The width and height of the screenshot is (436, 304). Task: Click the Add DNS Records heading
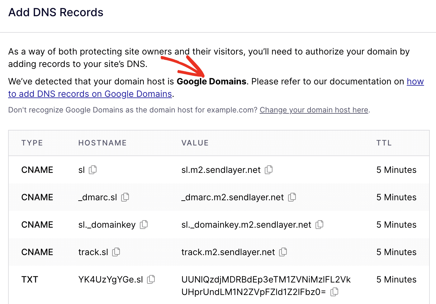click(x=56, y=12)
